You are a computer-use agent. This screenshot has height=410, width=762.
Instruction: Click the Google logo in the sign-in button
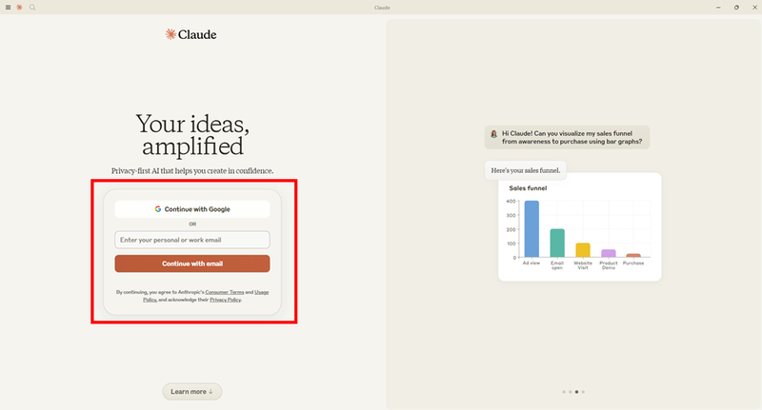(158, 209)
